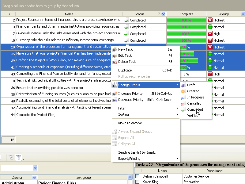Click the New Task icon in context menu
Viewport: 245px width, 184px height.
115,49
